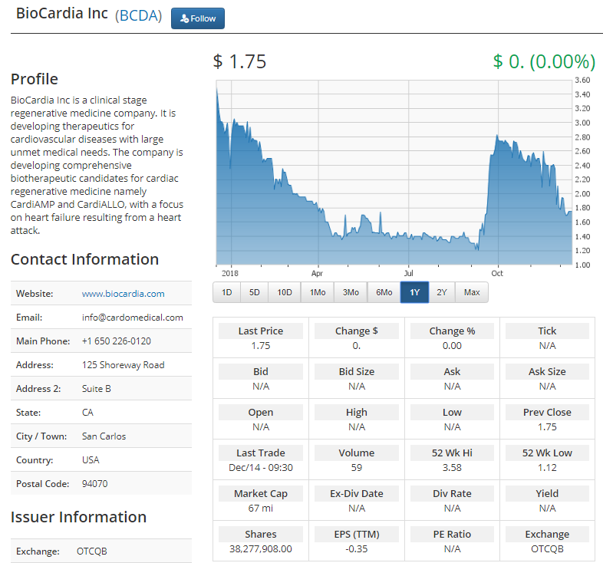Choose the 2Y chart range
The height and width of the screenshot is (563, 603).
pyautogui.click(x=442, y=292)
